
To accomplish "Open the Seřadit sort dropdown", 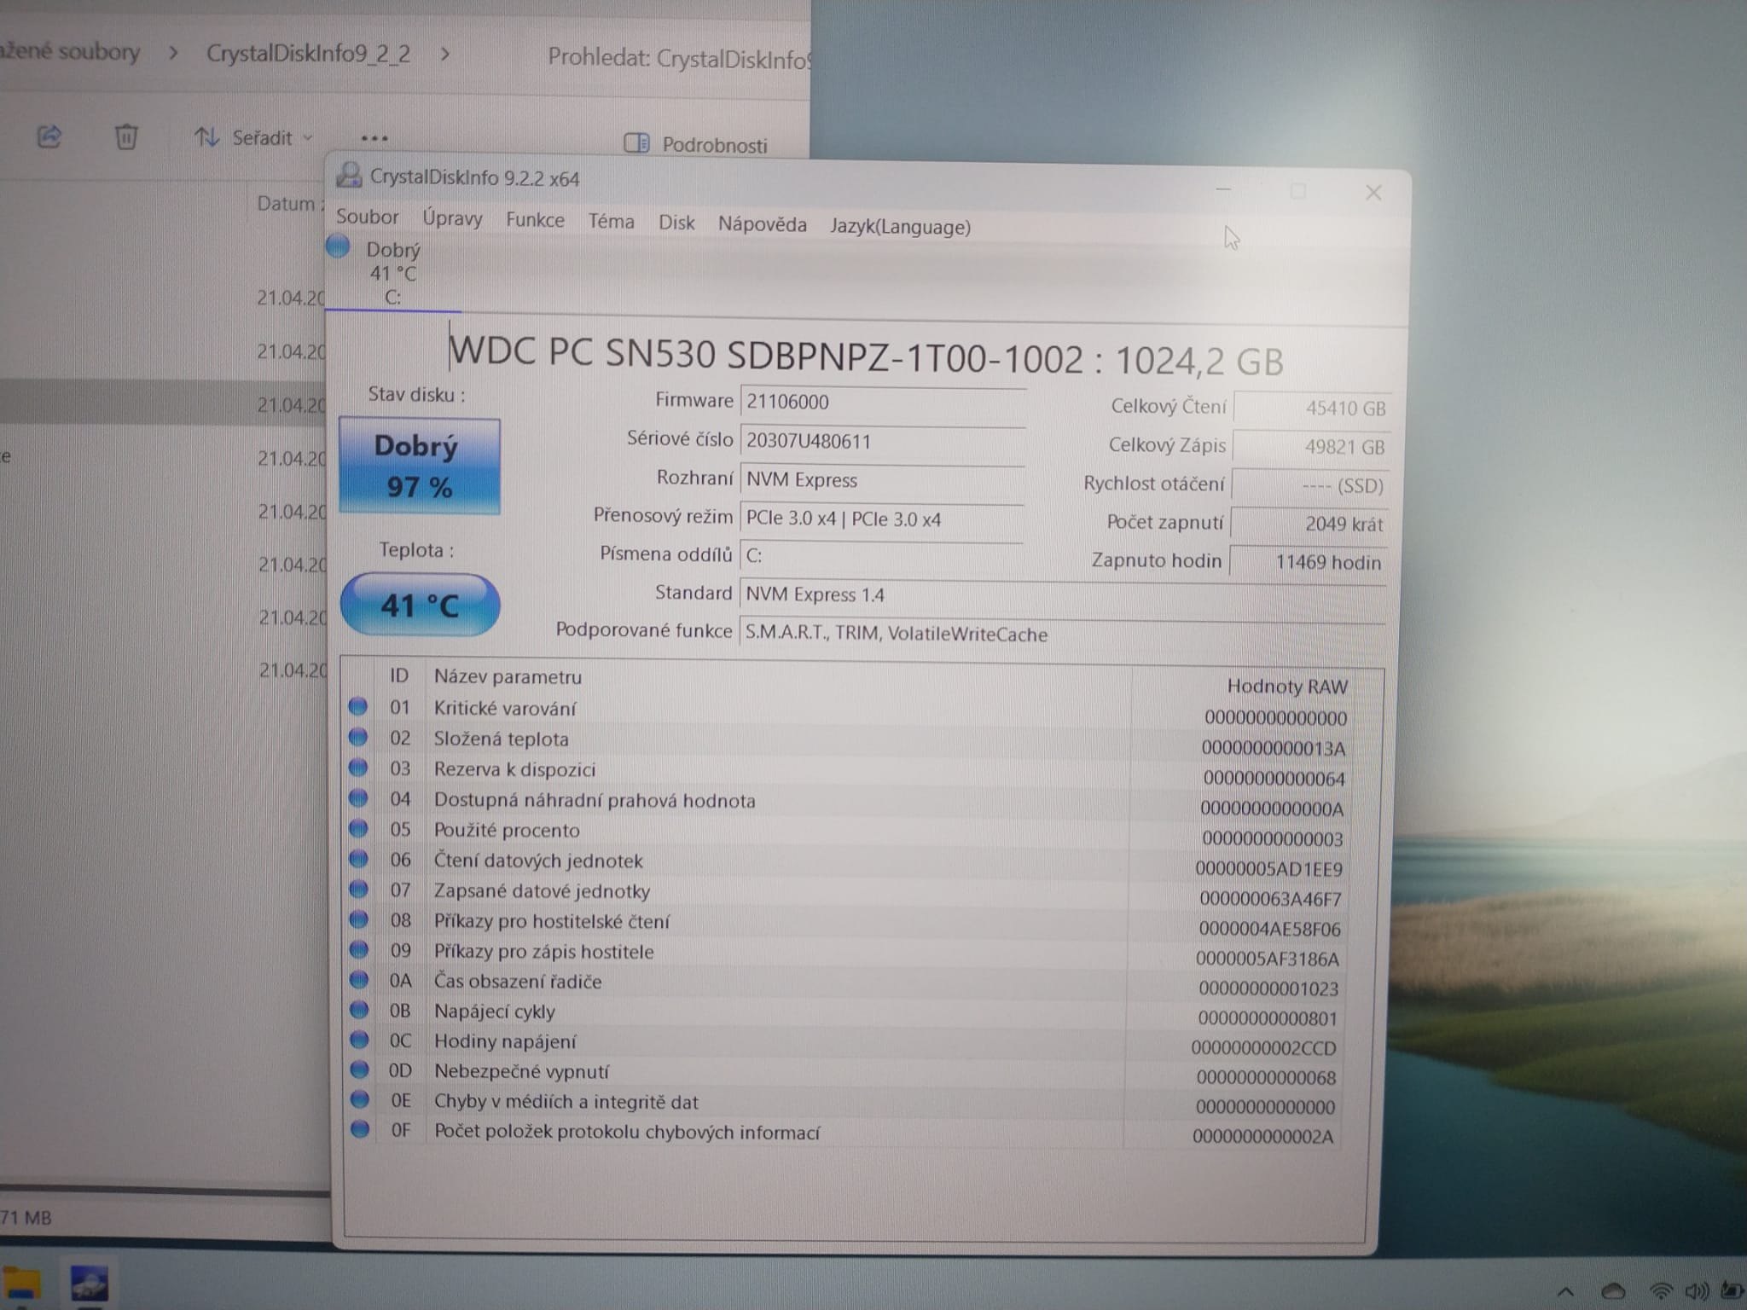I will (x=253, y=137).
